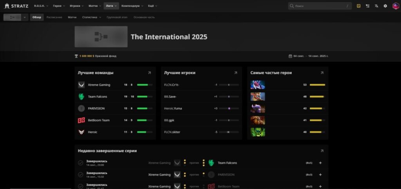Expand the Герои menu
Screen dimensions: 401x189
(x=59, y=6)
